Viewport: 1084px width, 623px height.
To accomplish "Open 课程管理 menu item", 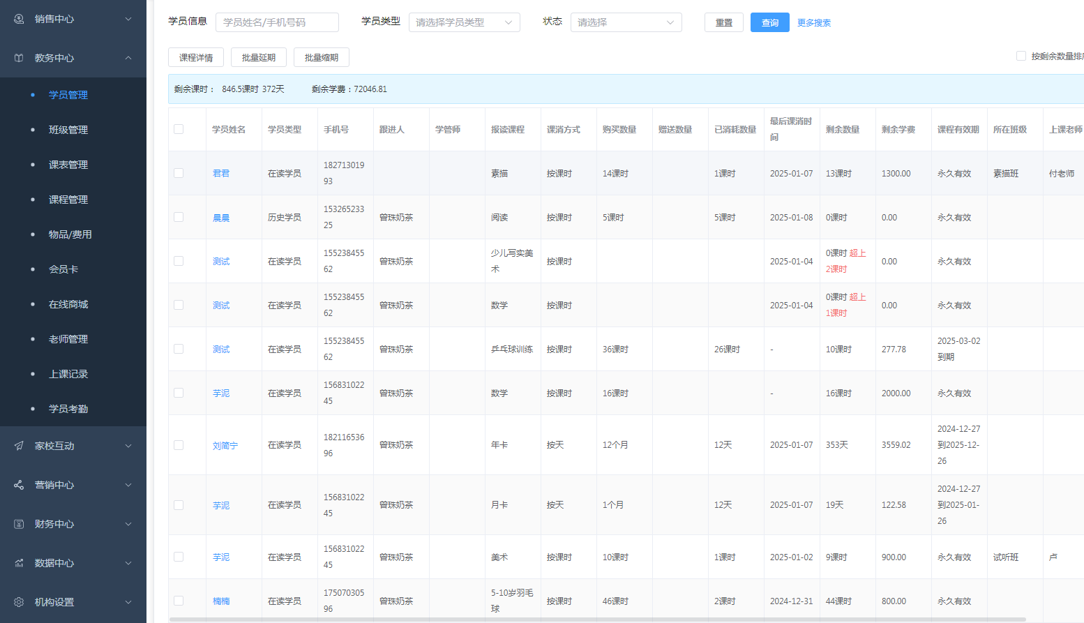I will click(68, 200).
